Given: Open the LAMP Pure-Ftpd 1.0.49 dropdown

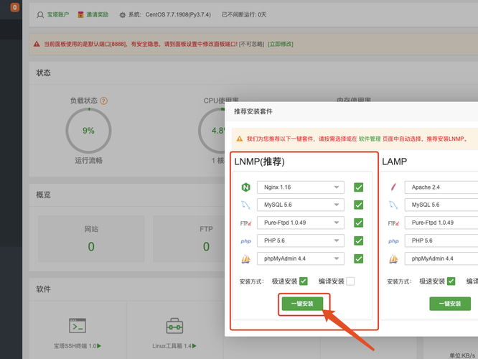Looking at the screenshot, I should [x=441, y=223].
